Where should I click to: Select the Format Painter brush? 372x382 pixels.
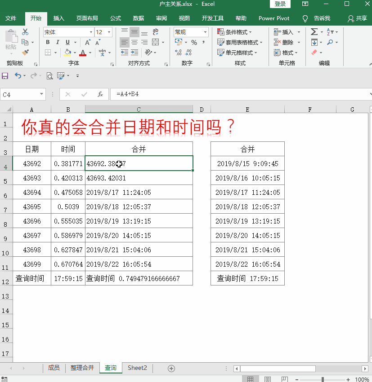25,53
